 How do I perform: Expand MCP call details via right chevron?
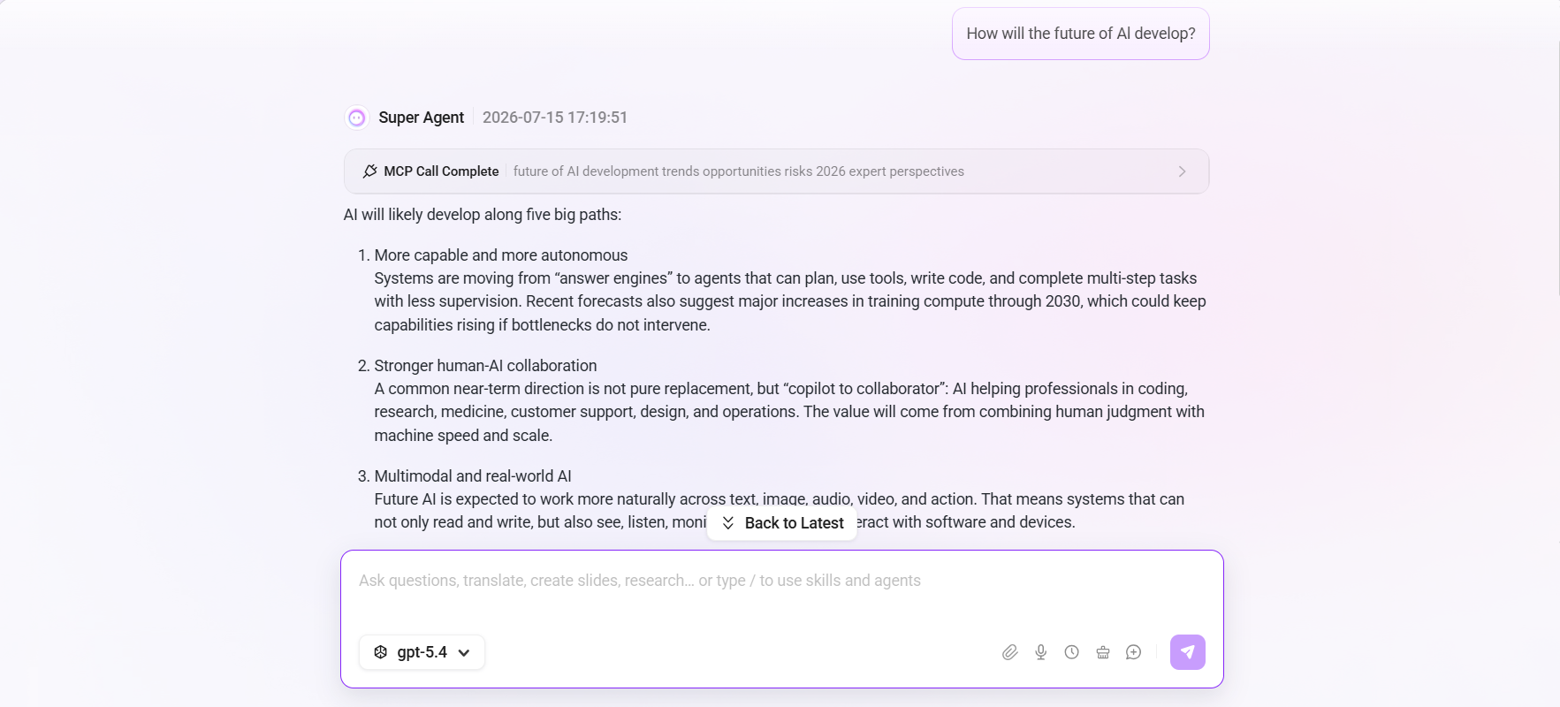point(1183,171)
